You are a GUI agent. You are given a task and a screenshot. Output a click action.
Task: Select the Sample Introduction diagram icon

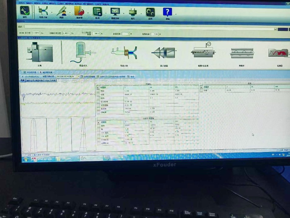[x=81, y=52]
